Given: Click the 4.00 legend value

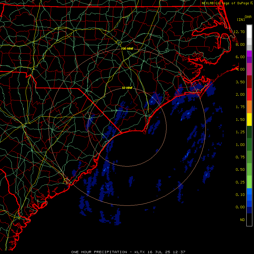Looking at the screenshot, I should click(240, 69).
